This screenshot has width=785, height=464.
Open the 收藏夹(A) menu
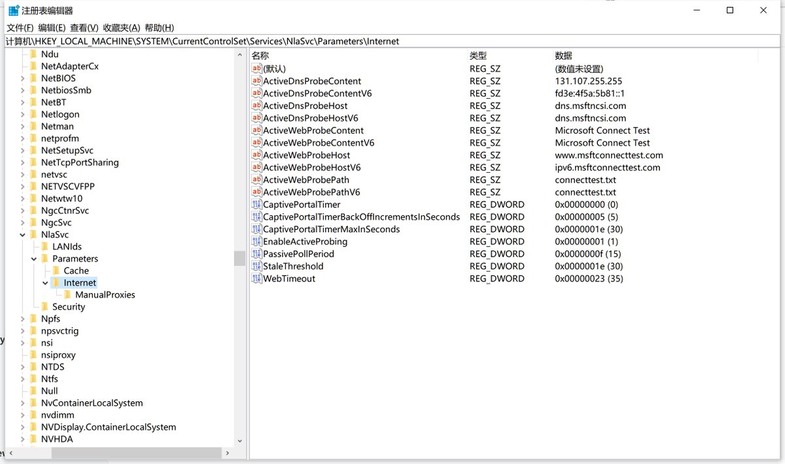pos(121,27)
